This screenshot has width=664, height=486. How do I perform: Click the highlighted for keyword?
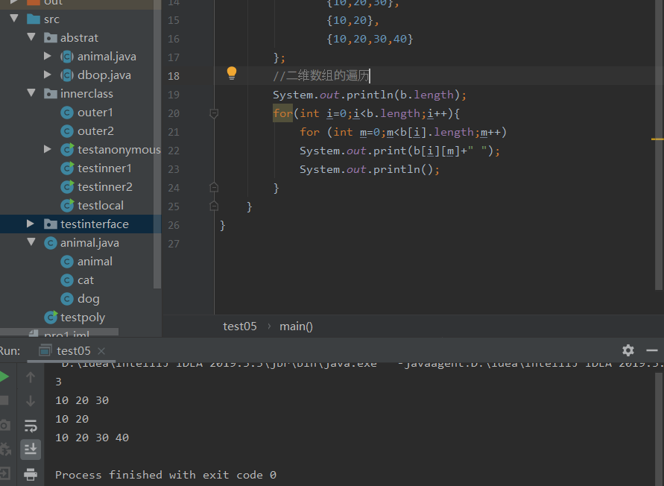282,113
